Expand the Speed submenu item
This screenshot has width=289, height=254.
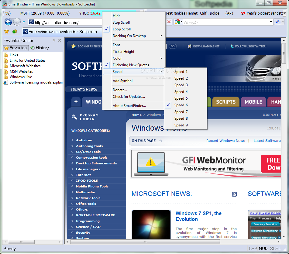[x=134, y=72]
